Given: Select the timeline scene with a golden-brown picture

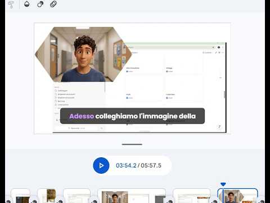Looking at the screenshot, I should 47,196.
